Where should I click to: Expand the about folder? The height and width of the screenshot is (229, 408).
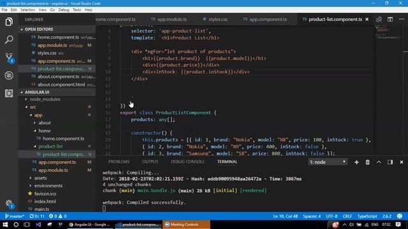45,123
